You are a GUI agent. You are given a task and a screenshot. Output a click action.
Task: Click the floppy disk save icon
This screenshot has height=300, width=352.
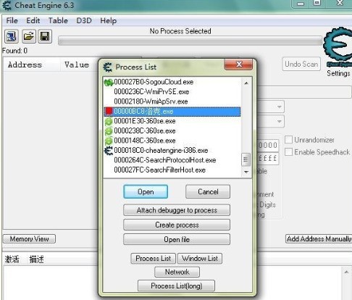45,36
